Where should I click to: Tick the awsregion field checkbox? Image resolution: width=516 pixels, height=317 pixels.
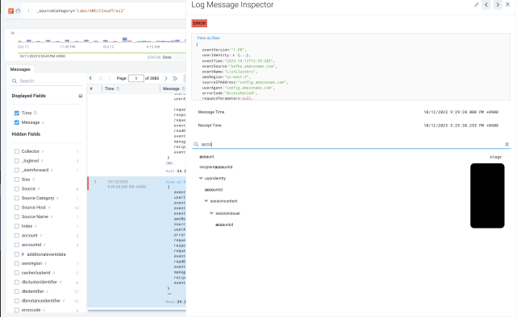coord(17,263)
